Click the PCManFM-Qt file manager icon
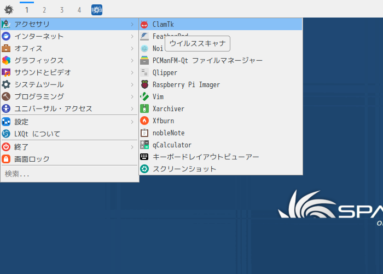Screen dimensions: 383x274 click(x=144, y=60)
